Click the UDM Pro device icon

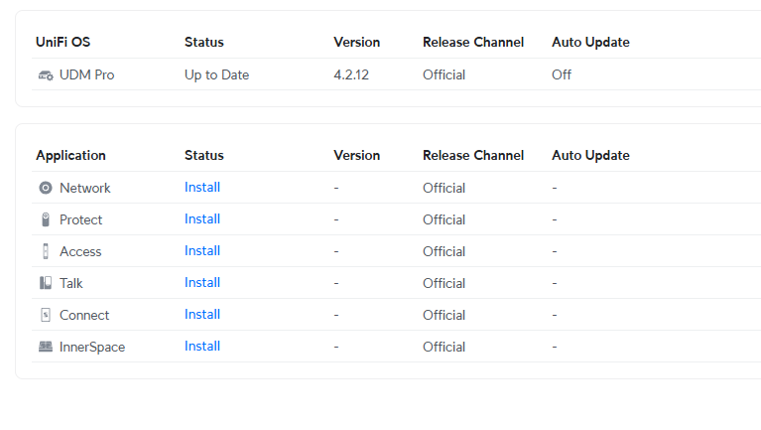[x=46, y=75]
